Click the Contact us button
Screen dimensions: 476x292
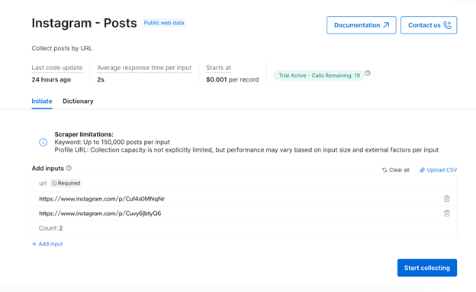coord(429,25)
